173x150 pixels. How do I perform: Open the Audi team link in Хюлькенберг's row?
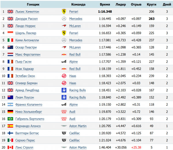pyautogui.click(x=72, y=112)
